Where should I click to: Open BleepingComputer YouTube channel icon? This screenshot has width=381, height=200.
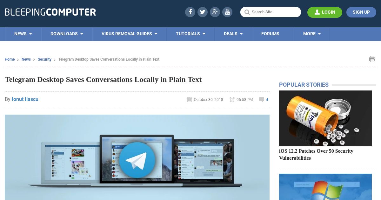pos(227,12)
